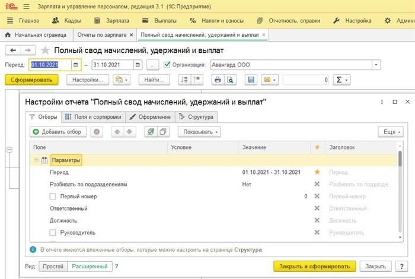Image resolution: width=415 pixels, height=279 pixels.
Task: Save report with the diskette icon
Action: click(251, 80)
